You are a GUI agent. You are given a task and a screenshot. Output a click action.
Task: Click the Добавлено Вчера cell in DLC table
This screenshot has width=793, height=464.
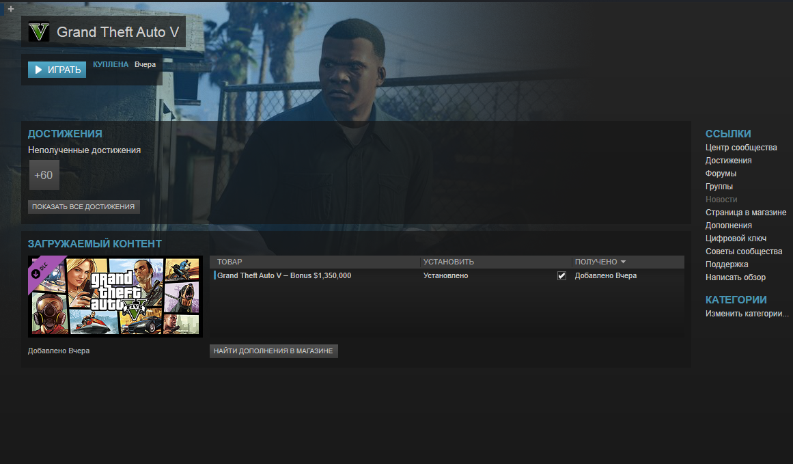click(605, 276)
